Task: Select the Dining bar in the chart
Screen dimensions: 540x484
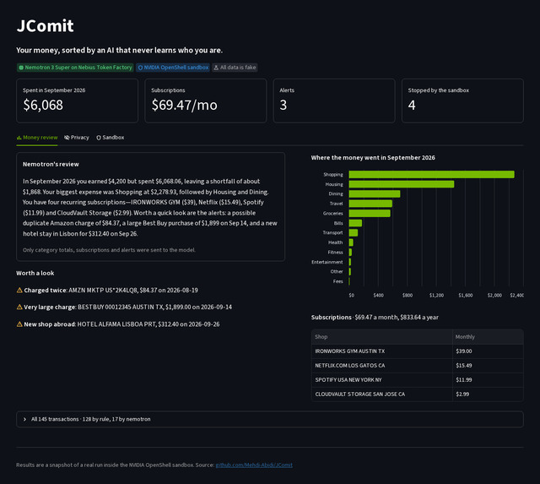Action: 375,193
